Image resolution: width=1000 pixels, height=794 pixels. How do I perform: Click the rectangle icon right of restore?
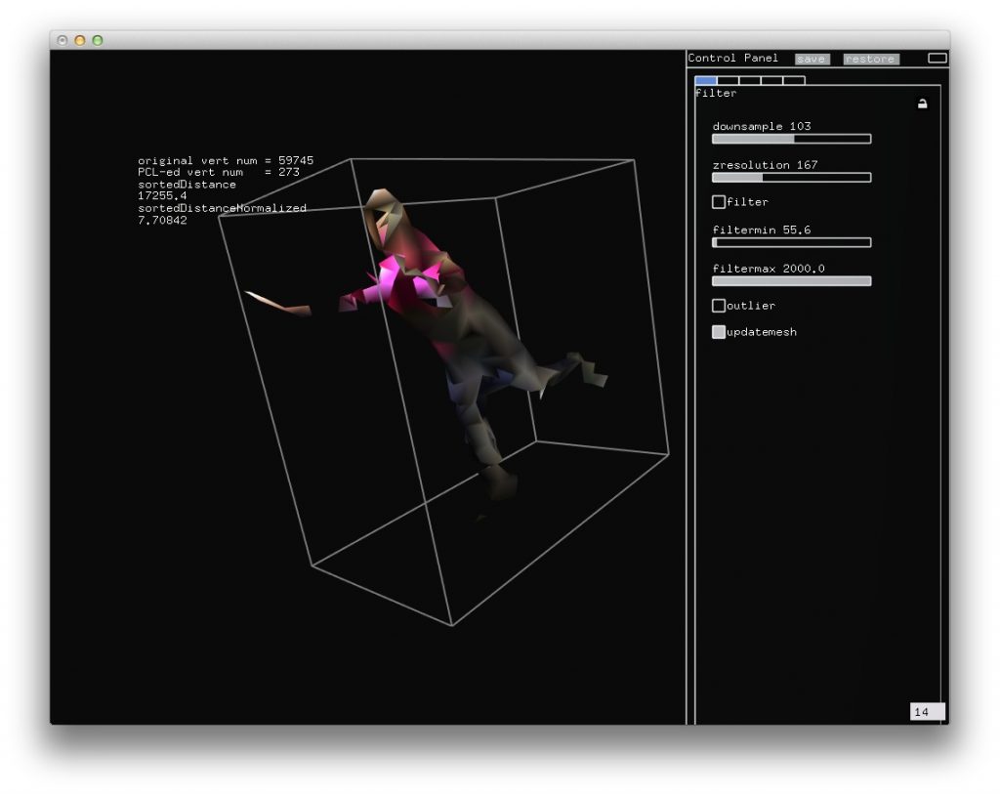[937, 59]
